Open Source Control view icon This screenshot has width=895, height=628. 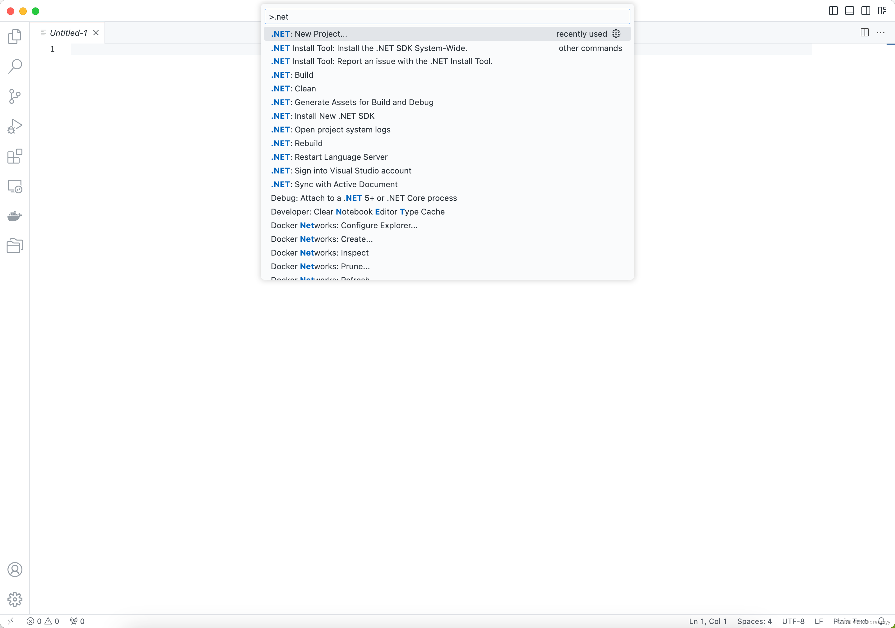point(15,96)
